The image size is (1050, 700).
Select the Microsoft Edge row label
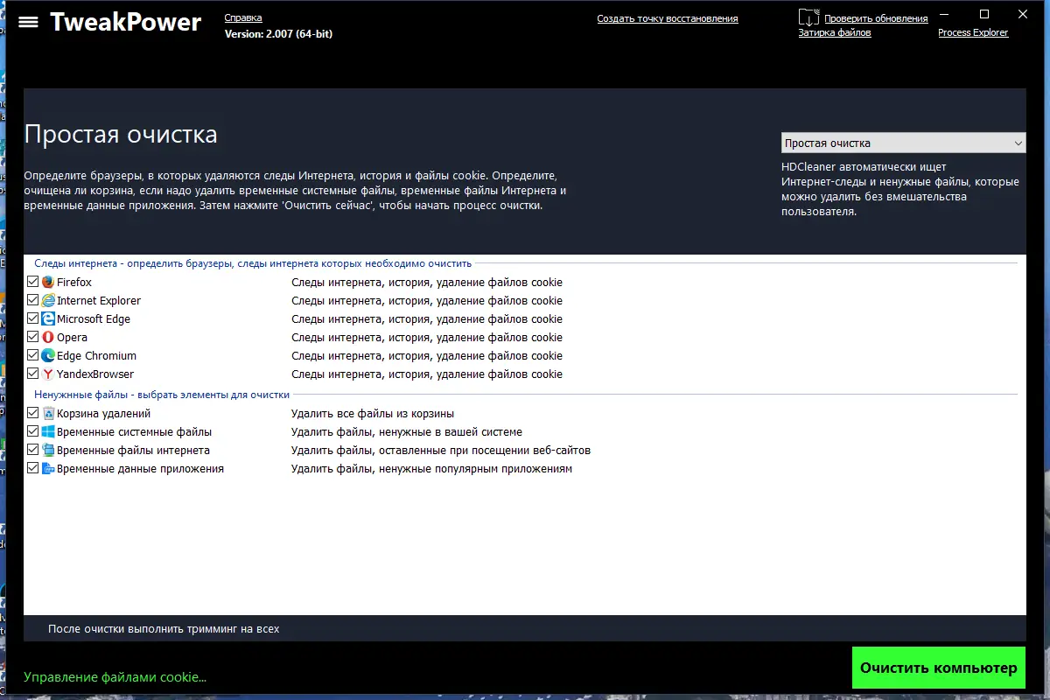(x=94, y=319)
